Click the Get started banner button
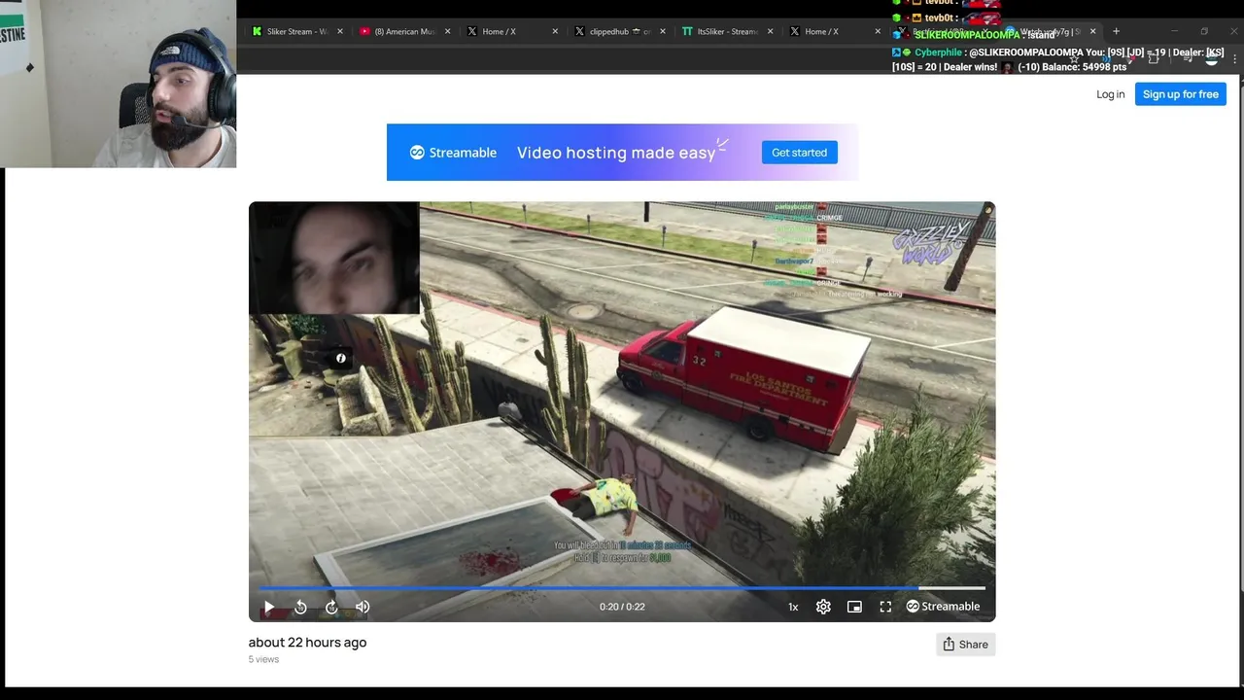Viewport: 1244px width, 700px height. (x=799, y=153)
